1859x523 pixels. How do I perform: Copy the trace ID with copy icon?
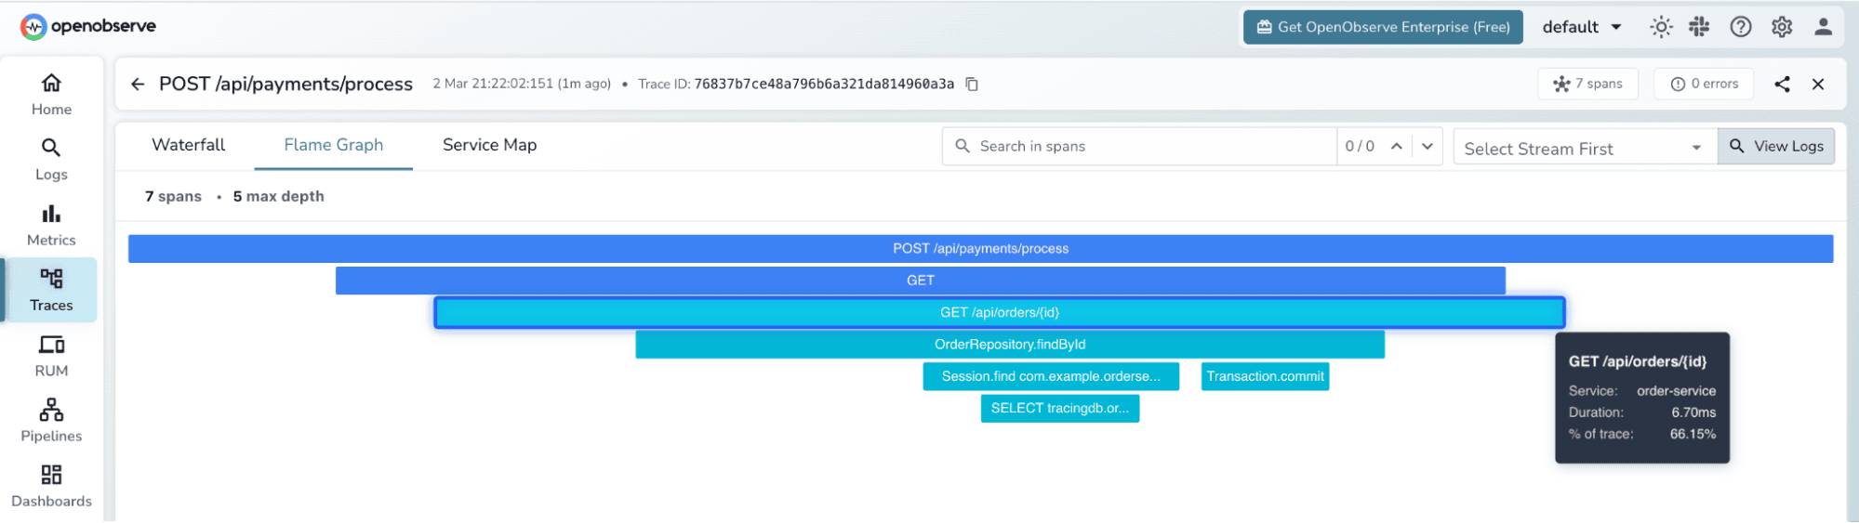point(972,85)
